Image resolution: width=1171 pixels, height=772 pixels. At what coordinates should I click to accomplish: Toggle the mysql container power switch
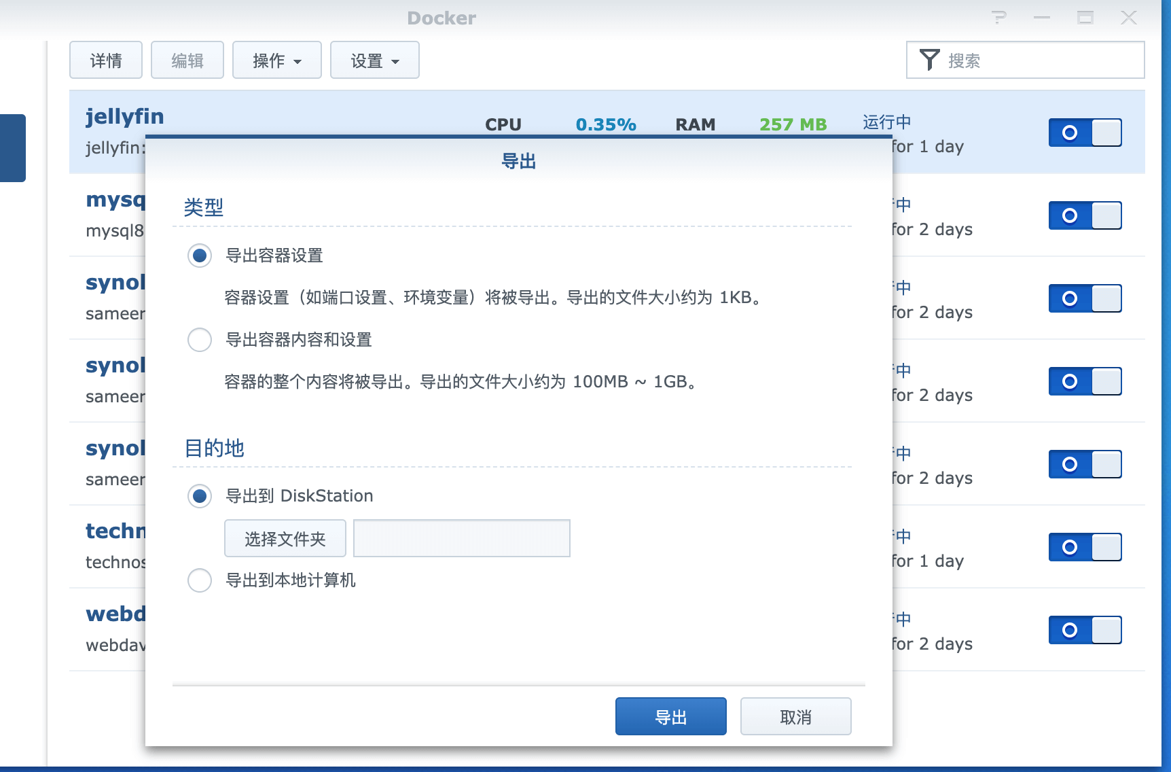click(1085, 215)
